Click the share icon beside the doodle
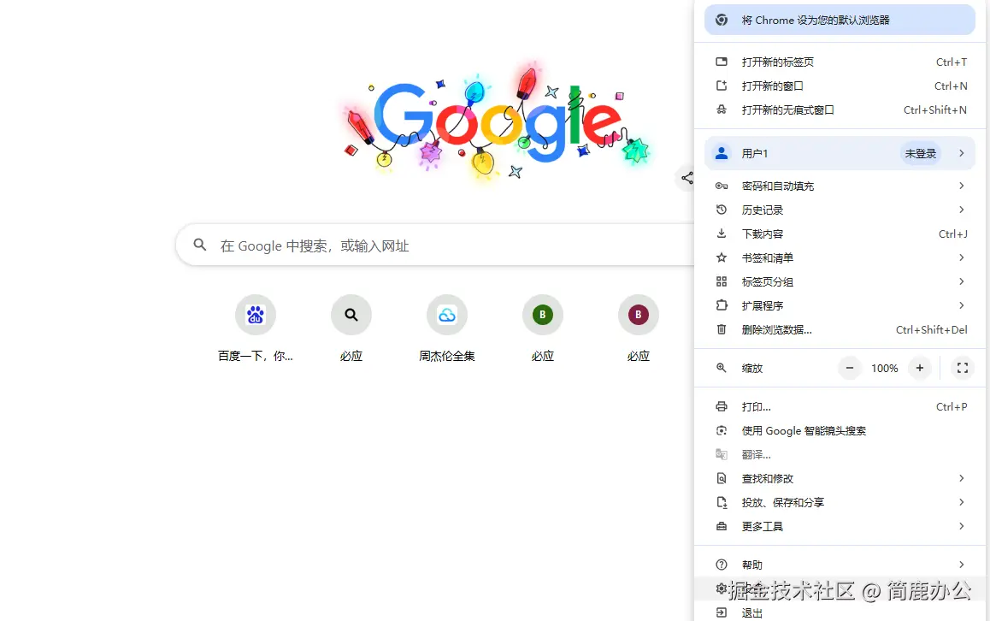This screenshot has height=621, width=990. click(687, 178)
